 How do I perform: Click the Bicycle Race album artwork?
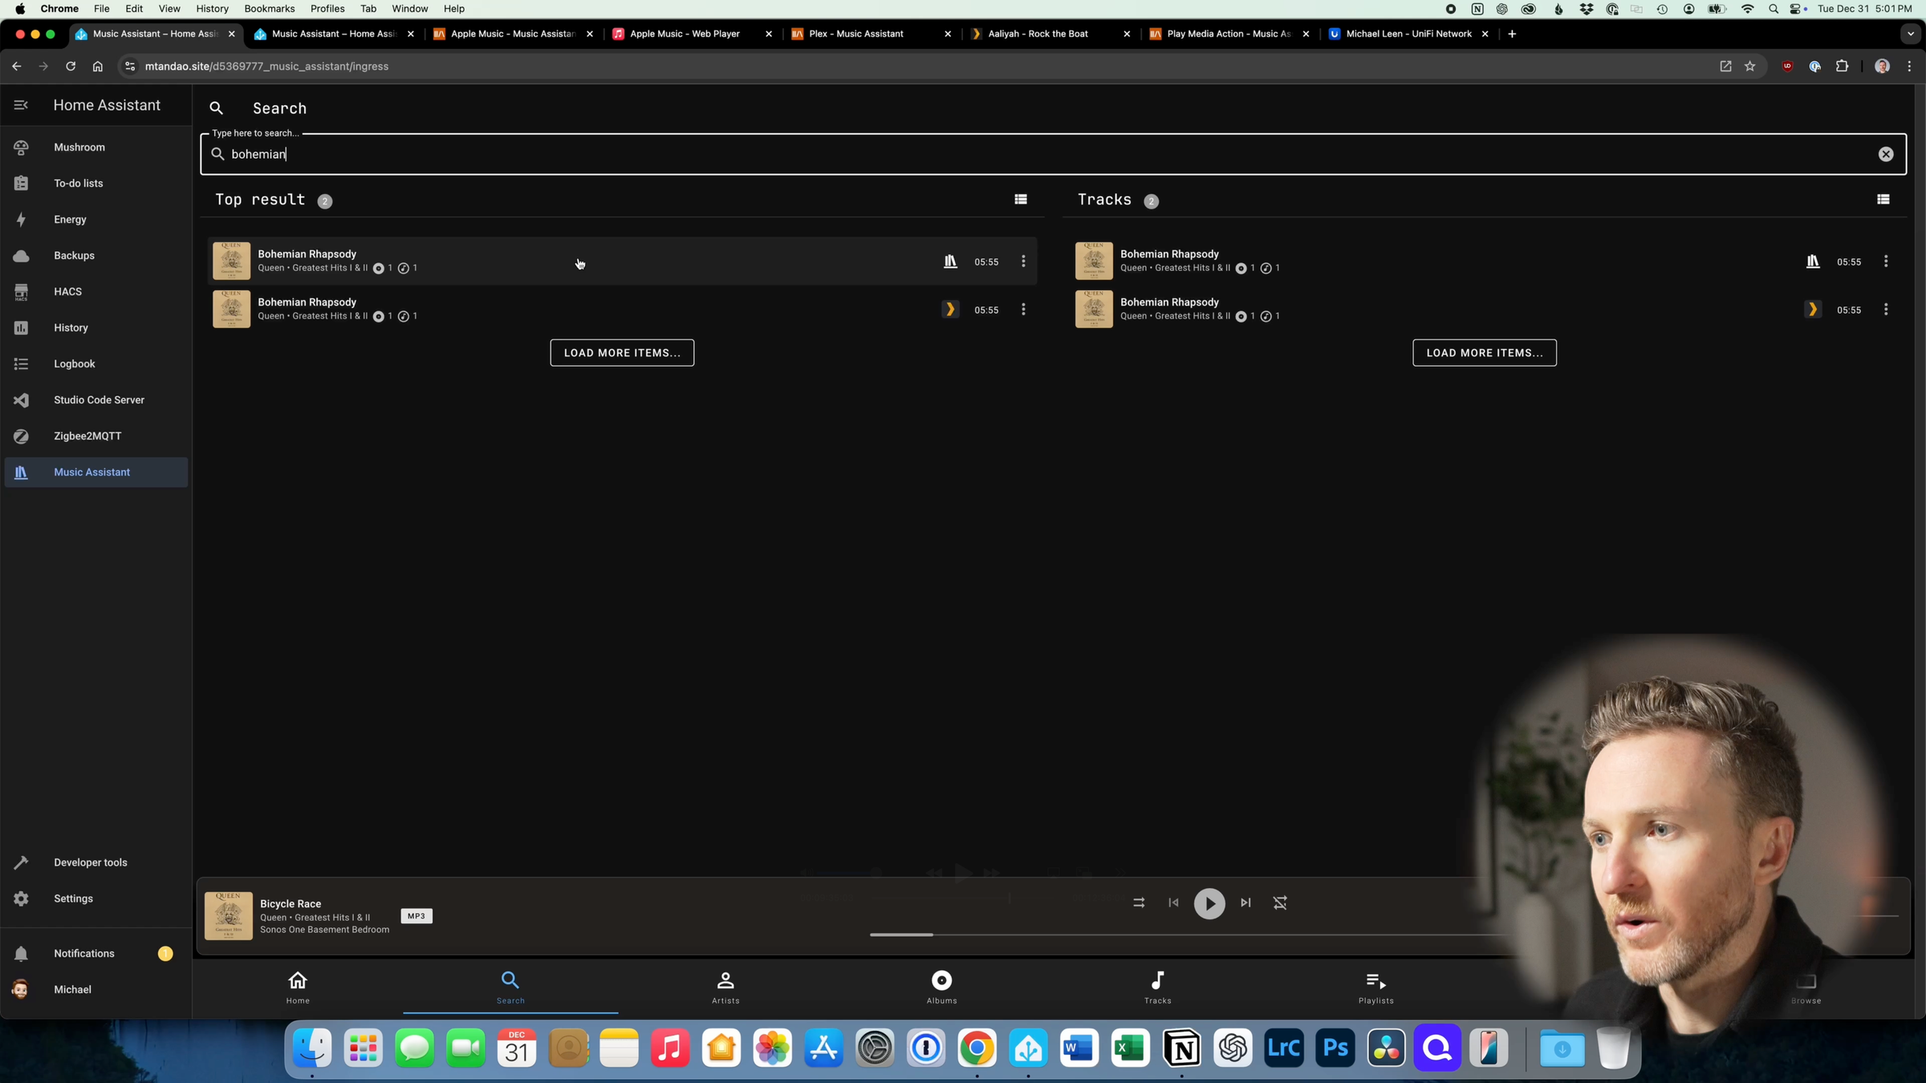228,916
